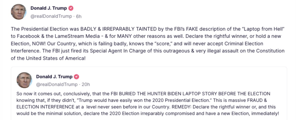Image resolution: width=296 pixels, height=120 pixels.
Task: Click the "BADLY & IRREPARABLY TAINTED" text
Action: pyautogui.click(x=119, y=29)
